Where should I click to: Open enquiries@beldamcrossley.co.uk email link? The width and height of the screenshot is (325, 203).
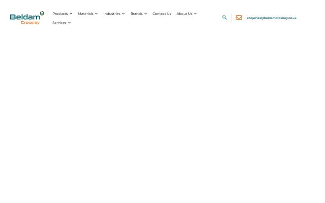point(272,18)
